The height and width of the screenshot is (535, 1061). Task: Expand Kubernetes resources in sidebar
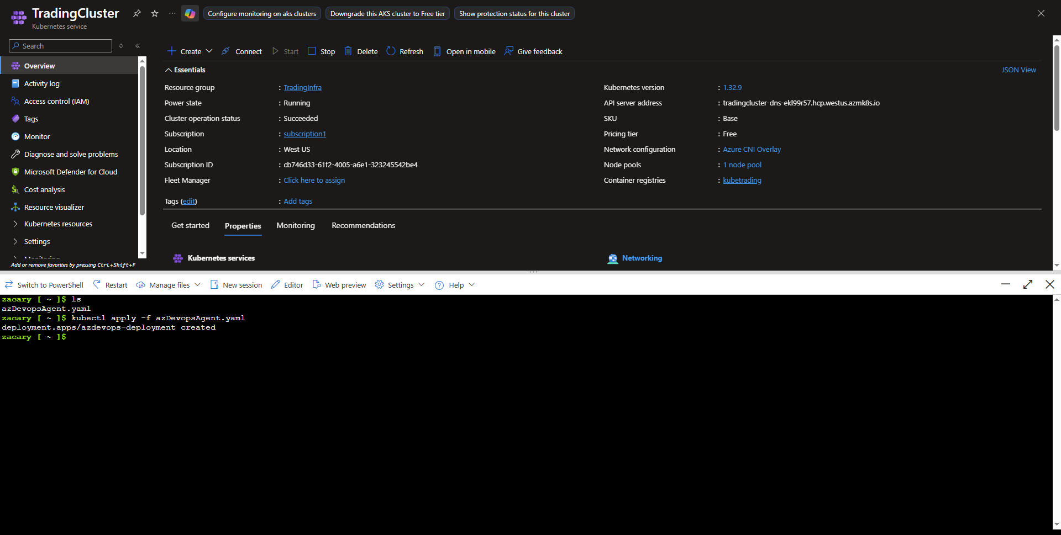[x=15, y=224]
